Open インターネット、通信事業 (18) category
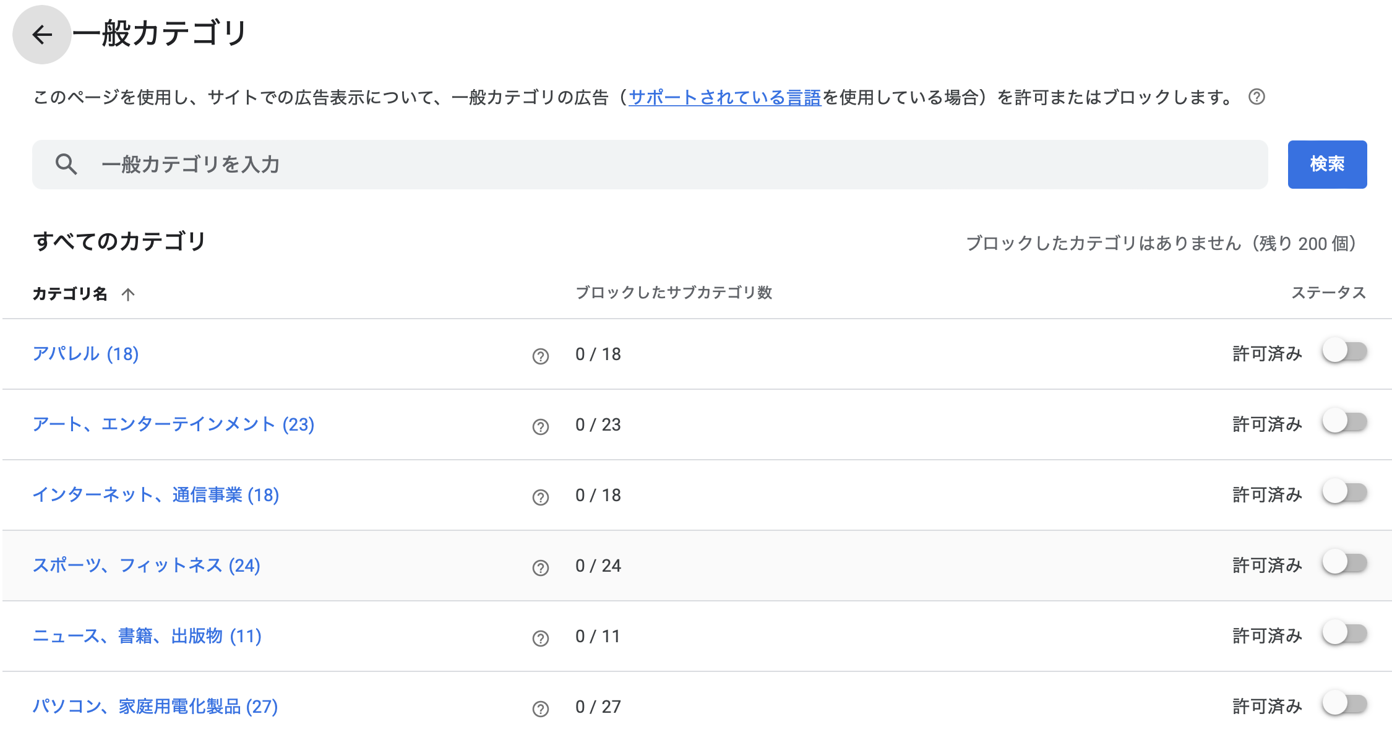 (x=156, y=495)
